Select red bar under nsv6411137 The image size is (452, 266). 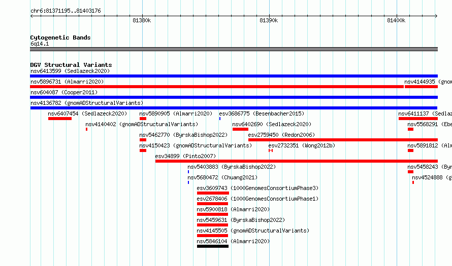[418, 119]
